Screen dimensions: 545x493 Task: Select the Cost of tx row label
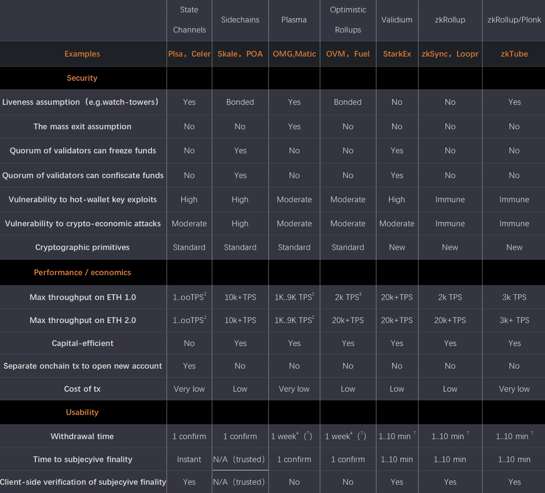pos(82,389)
